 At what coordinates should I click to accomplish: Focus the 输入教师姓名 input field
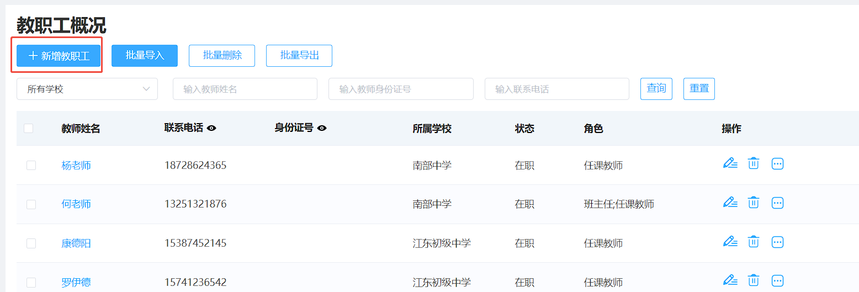click(245, 89)
